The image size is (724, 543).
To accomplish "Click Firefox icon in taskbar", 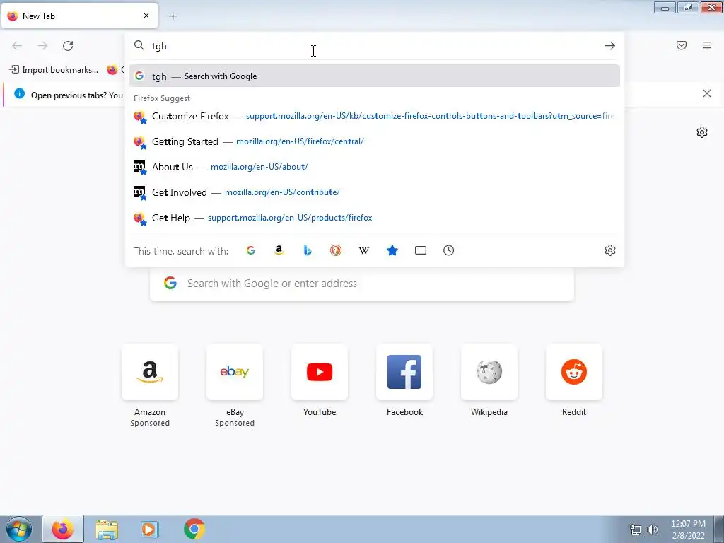I will click(63, 529).
